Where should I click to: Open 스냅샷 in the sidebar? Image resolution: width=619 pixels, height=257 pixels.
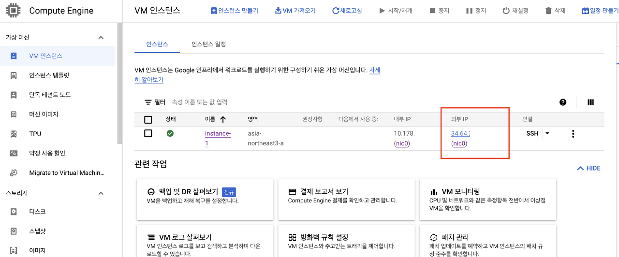point(58,231)
